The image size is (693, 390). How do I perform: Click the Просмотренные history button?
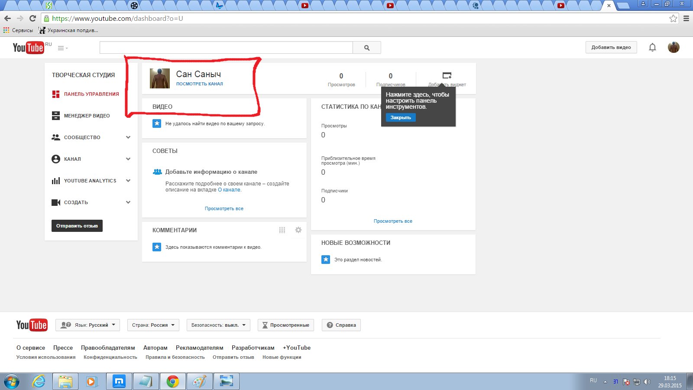click(x=286, y=325)
